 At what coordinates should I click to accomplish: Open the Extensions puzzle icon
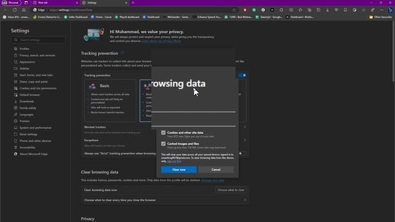coord(281,10)
